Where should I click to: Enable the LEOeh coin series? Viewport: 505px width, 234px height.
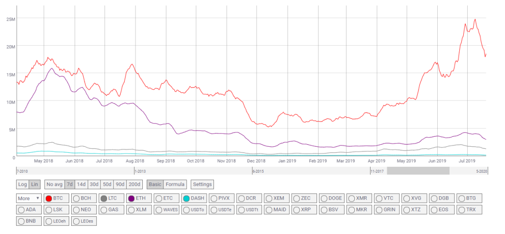55,221
